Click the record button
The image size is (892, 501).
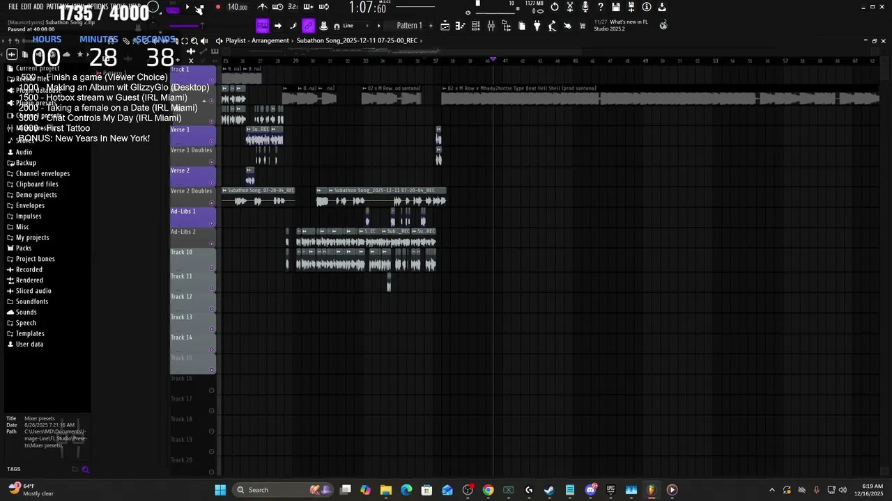tap(217, 7)
